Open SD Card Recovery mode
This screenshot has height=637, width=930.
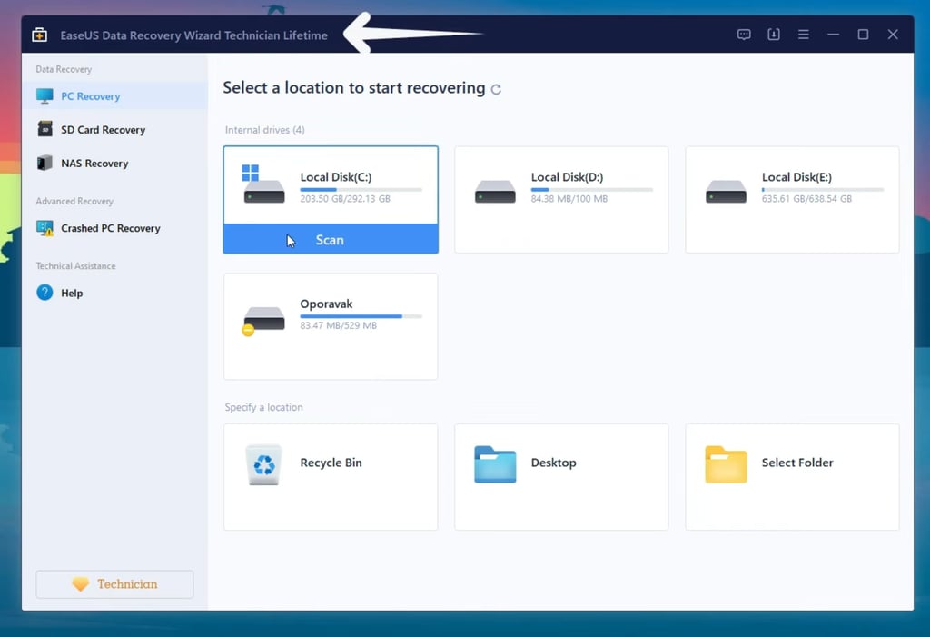[115, 129]
